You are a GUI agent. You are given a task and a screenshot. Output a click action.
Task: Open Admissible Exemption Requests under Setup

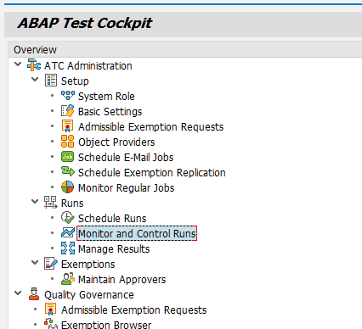[150, 127]
